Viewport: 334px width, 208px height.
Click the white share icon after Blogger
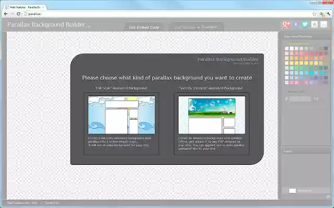[324, 24]
